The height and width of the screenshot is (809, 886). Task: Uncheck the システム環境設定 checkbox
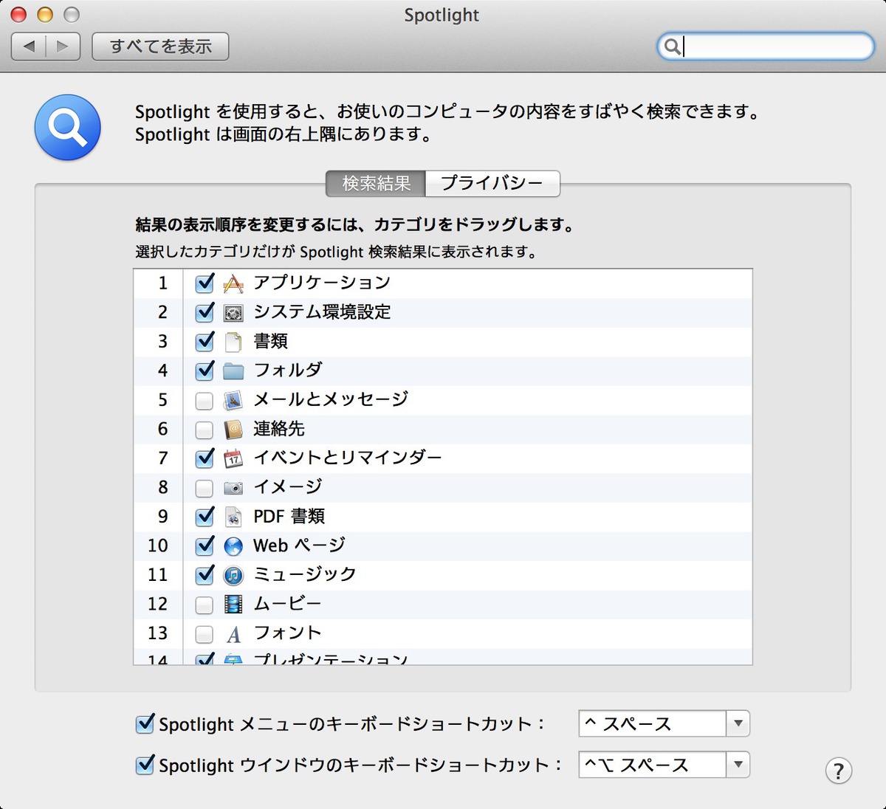205,312
